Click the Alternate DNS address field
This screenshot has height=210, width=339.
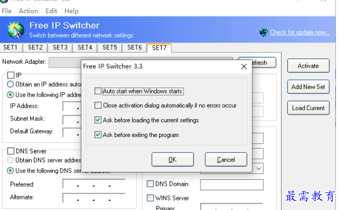pyautogui.click(x=94, y=198)
